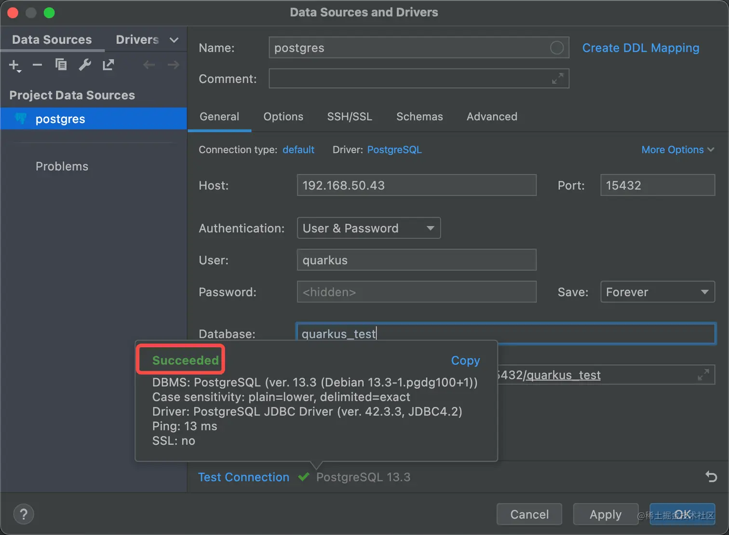
Task: Open driver settings wrench icon
Action: point(85,65)
